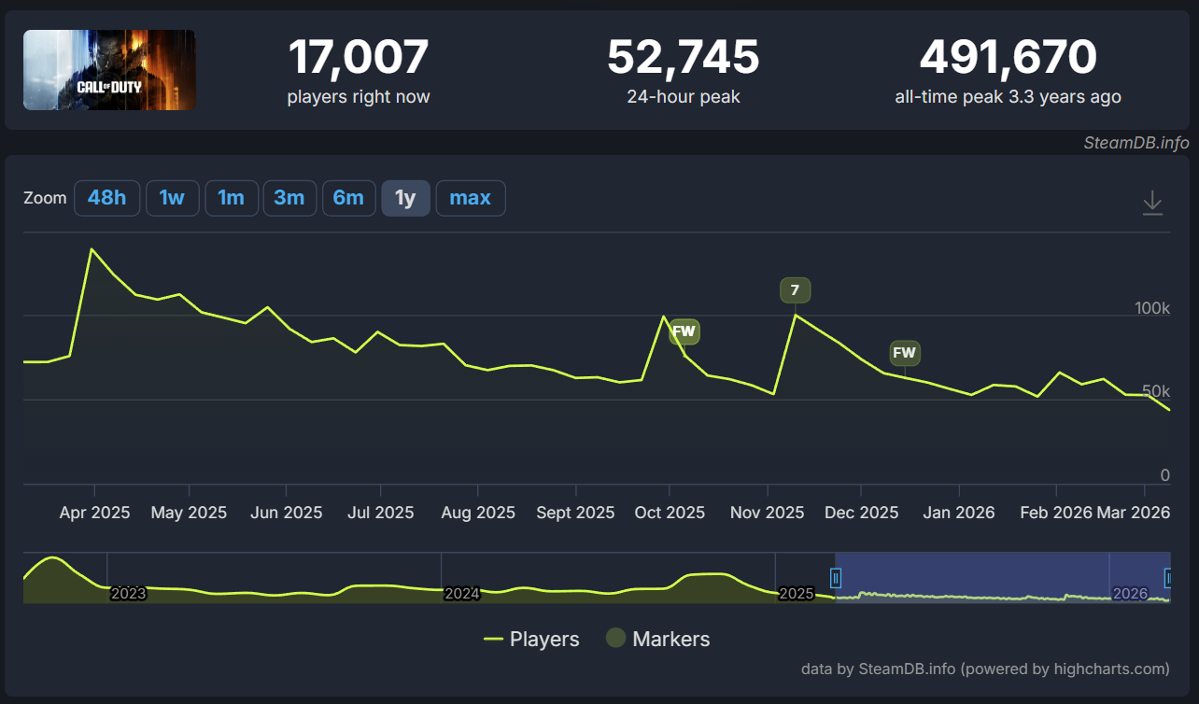Select the 3m zoom range
Screen dimensions: 1199x704
(289, 198)
